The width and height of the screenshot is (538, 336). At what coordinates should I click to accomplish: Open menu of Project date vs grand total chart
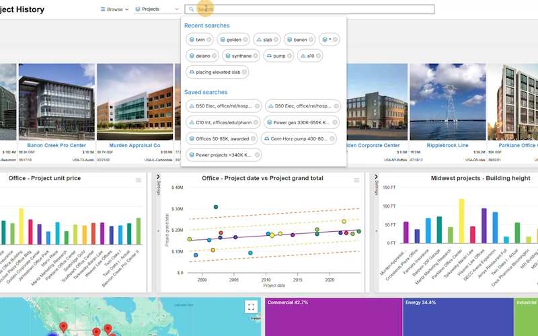(x=356, y=180)
